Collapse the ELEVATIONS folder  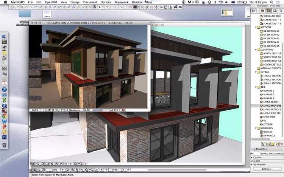pyautogui.click(x=256, y=50)
